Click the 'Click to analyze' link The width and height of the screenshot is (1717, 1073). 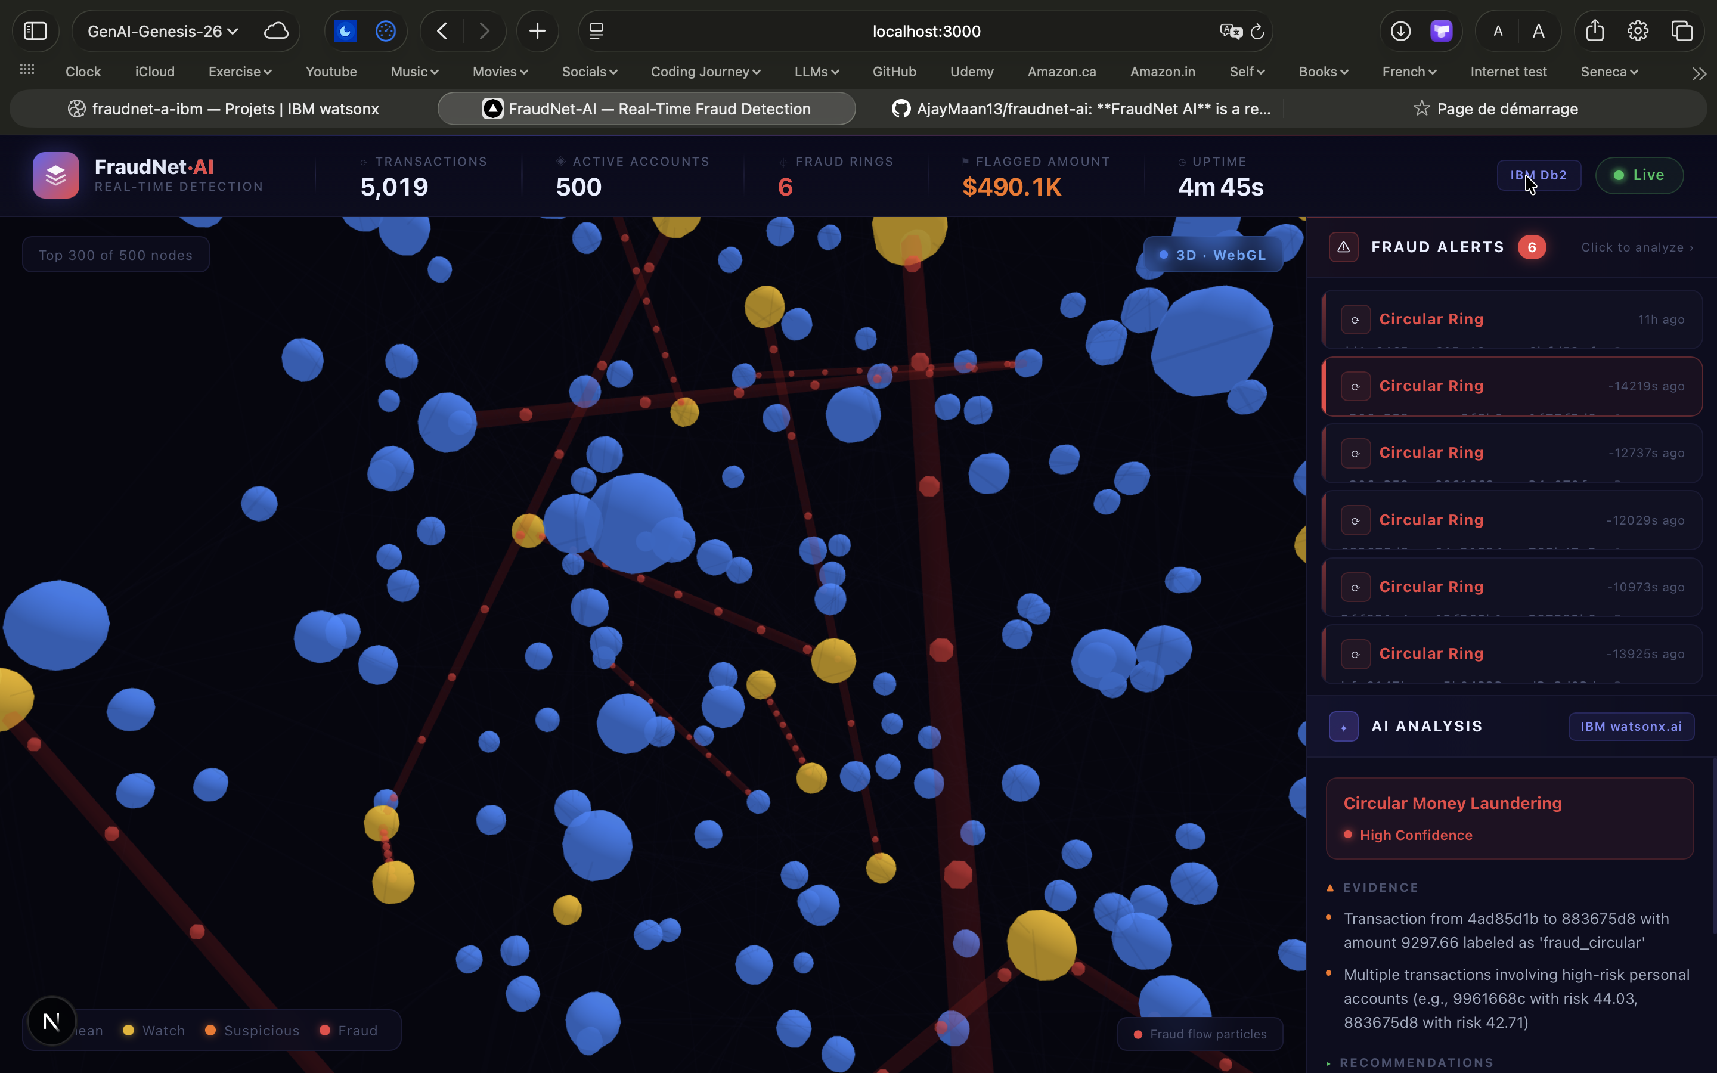(1637, 247)
